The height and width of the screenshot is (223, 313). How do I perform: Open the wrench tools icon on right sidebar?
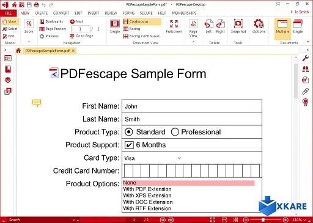[x=306, y=58]
